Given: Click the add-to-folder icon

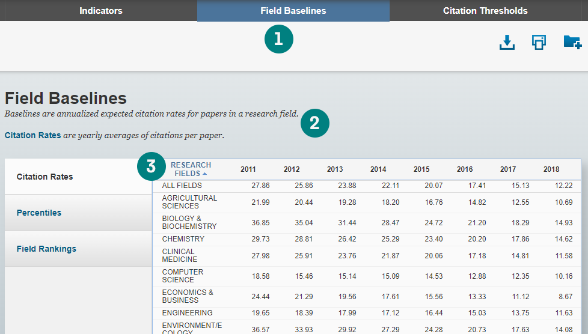Looking at the screenshot, I should (x=572, y=42).
